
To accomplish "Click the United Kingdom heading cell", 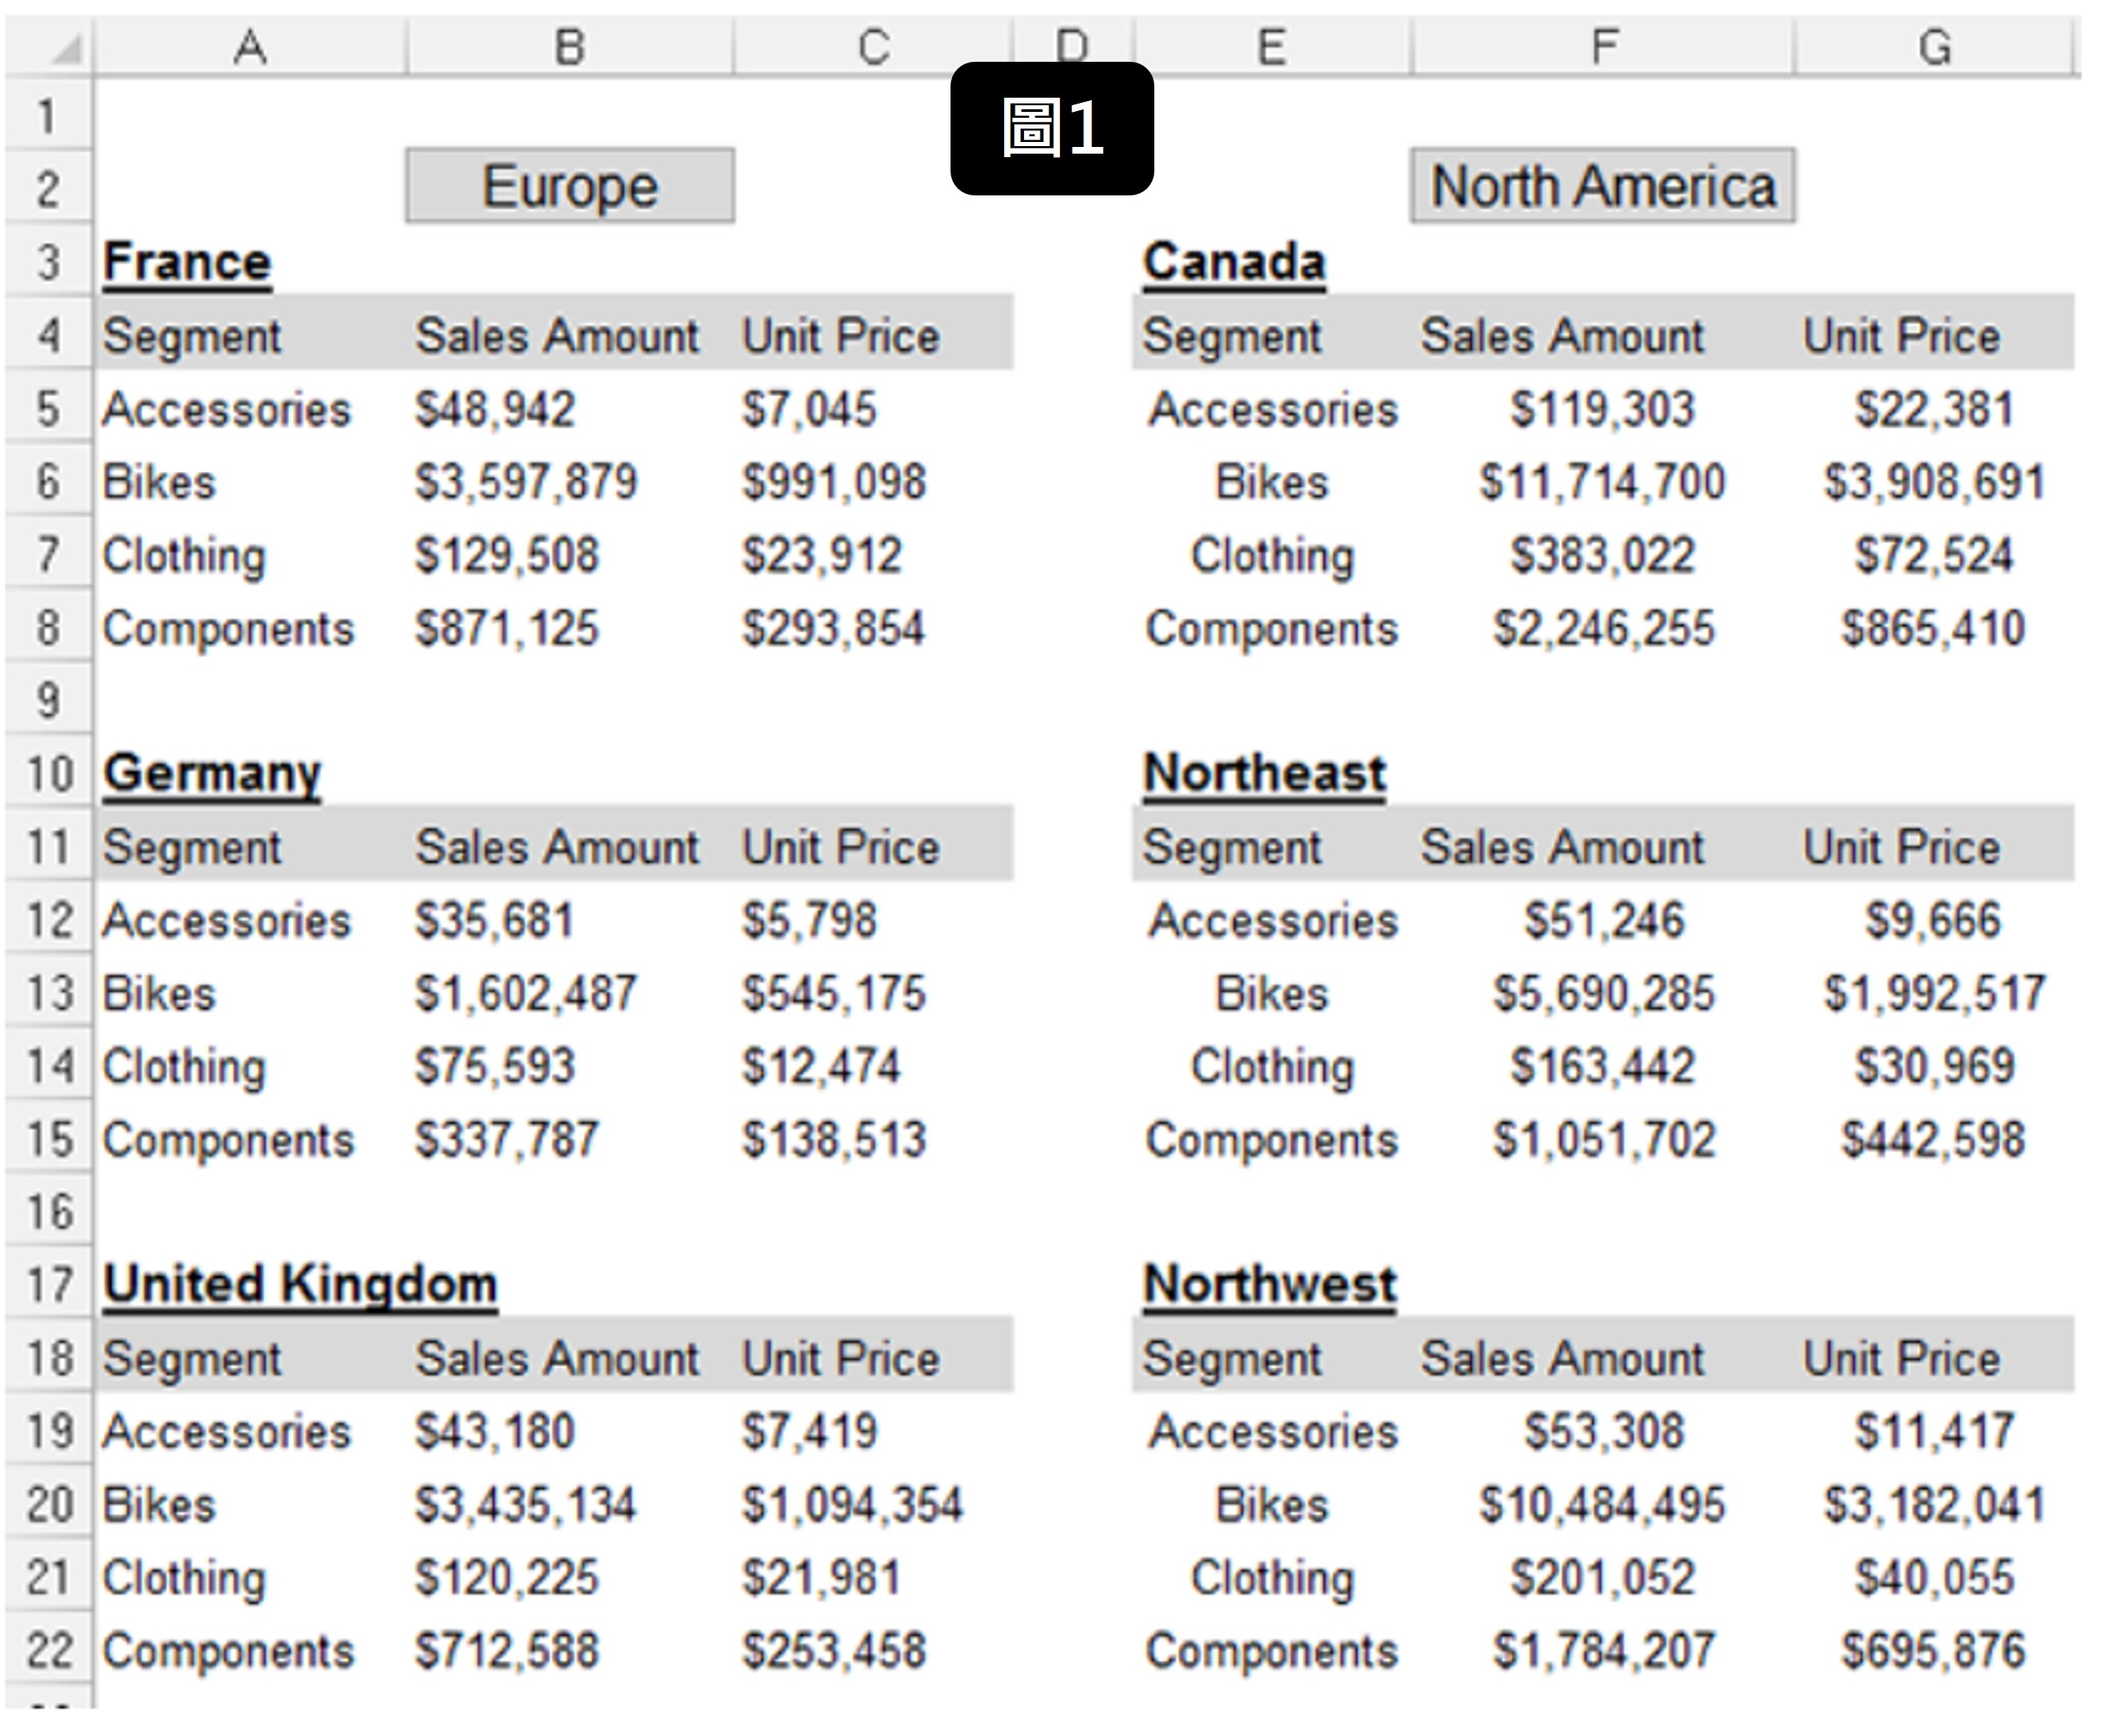I will click(300, 1285).
